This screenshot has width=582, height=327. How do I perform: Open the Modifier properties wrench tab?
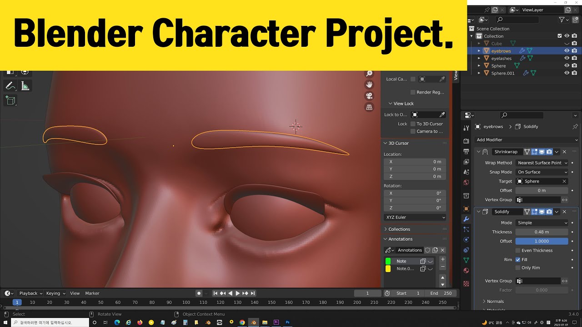(466, 219)
